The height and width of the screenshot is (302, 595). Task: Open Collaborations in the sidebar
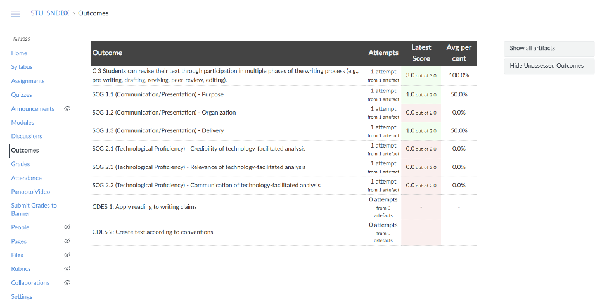point(30,283)
